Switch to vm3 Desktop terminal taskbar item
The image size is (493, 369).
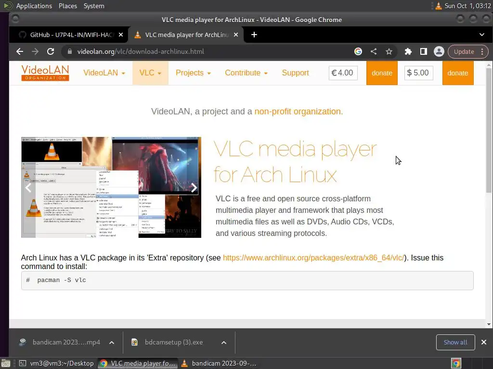coord(57,363)
